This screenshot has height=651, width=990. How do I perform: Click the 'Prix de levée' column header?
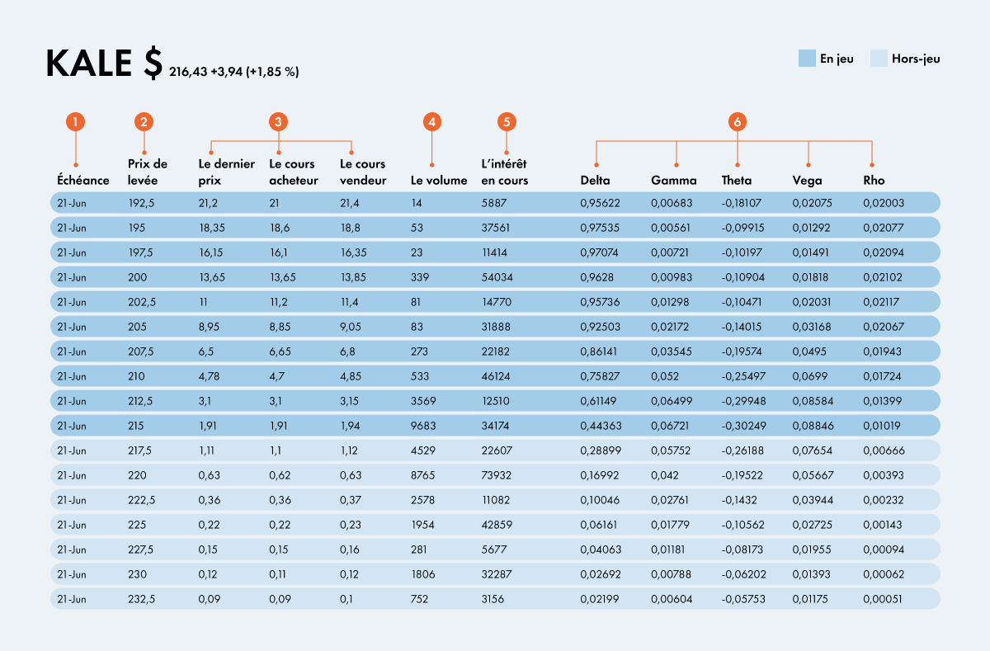(x=148, y=172)
